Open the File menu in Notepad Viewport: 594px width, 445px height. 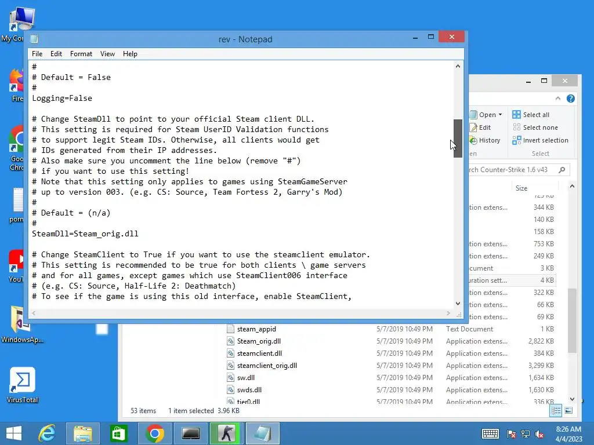click(x=37, y=54)
